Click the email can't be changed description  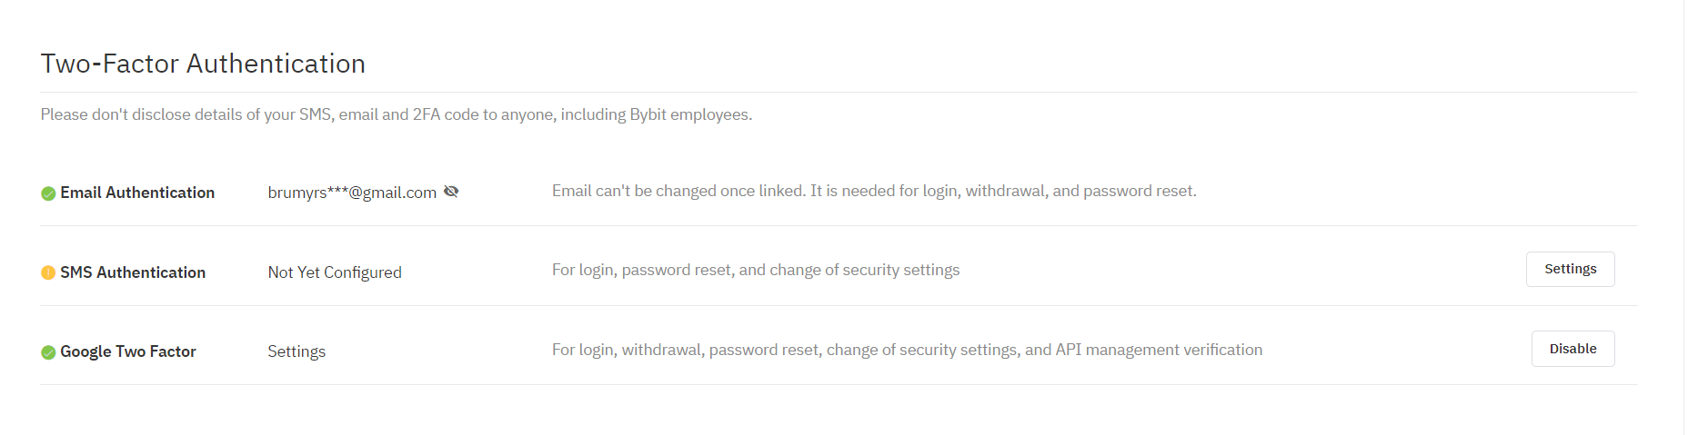tap(874, 191)
